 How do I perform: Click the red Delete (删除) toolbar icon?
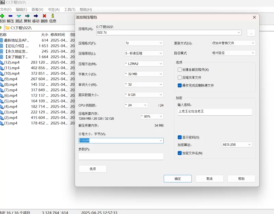tap(45, 16)
